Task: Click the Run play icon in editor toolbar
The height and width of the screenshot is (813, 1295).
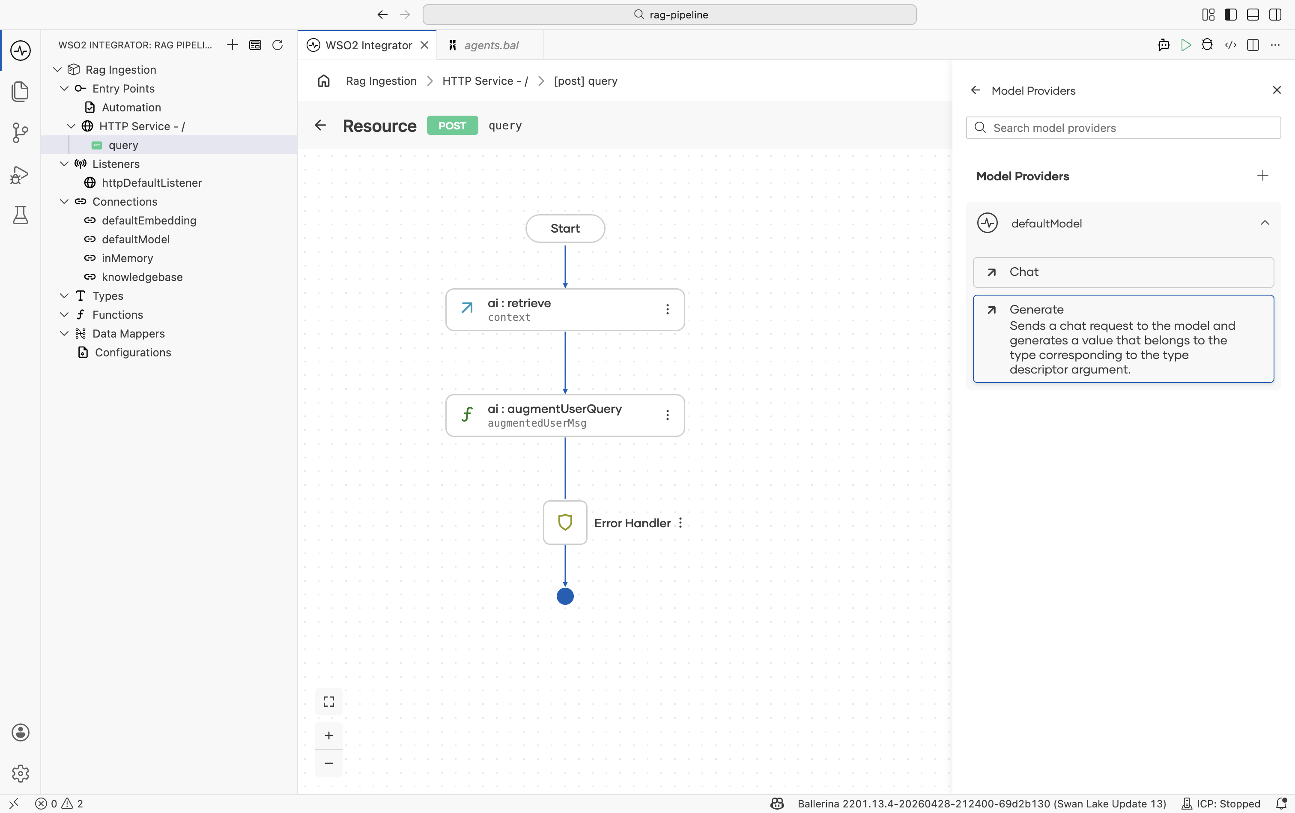Action: [x=1186, y=45]
